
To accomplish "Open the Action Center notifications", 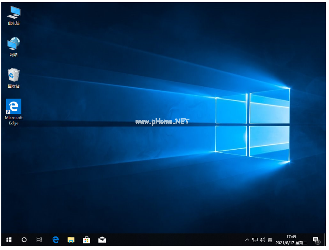I will coord(315,240).
